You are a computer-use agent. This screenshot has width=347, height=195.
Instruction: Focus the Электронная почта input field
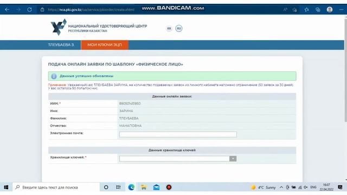coord(178,134)
